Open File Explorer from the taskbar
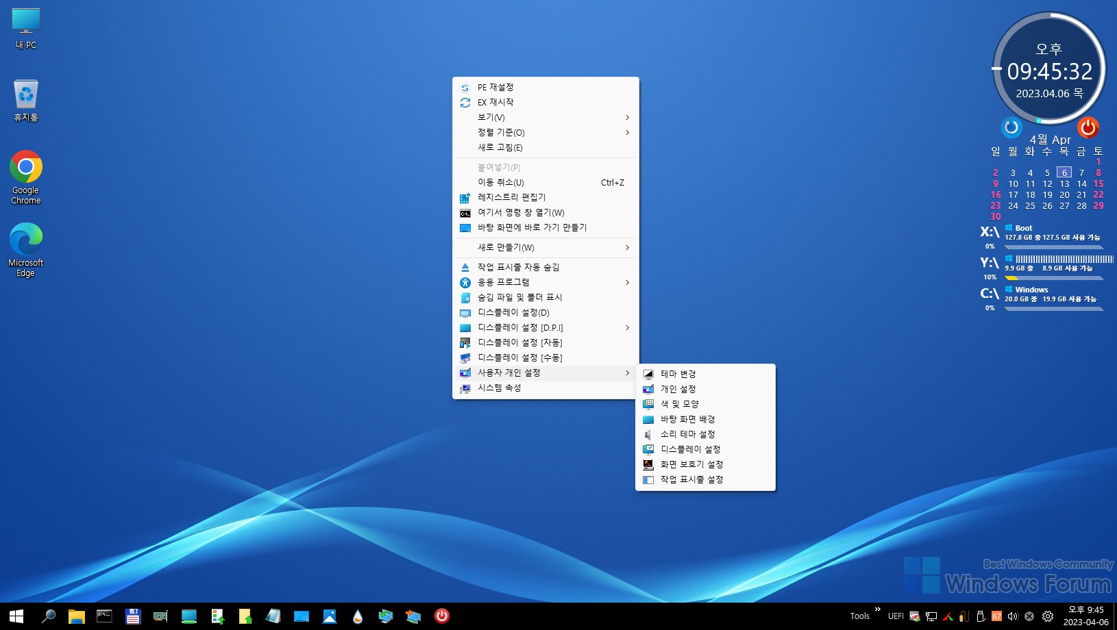The image size is (1117, 630). [76, 616]
